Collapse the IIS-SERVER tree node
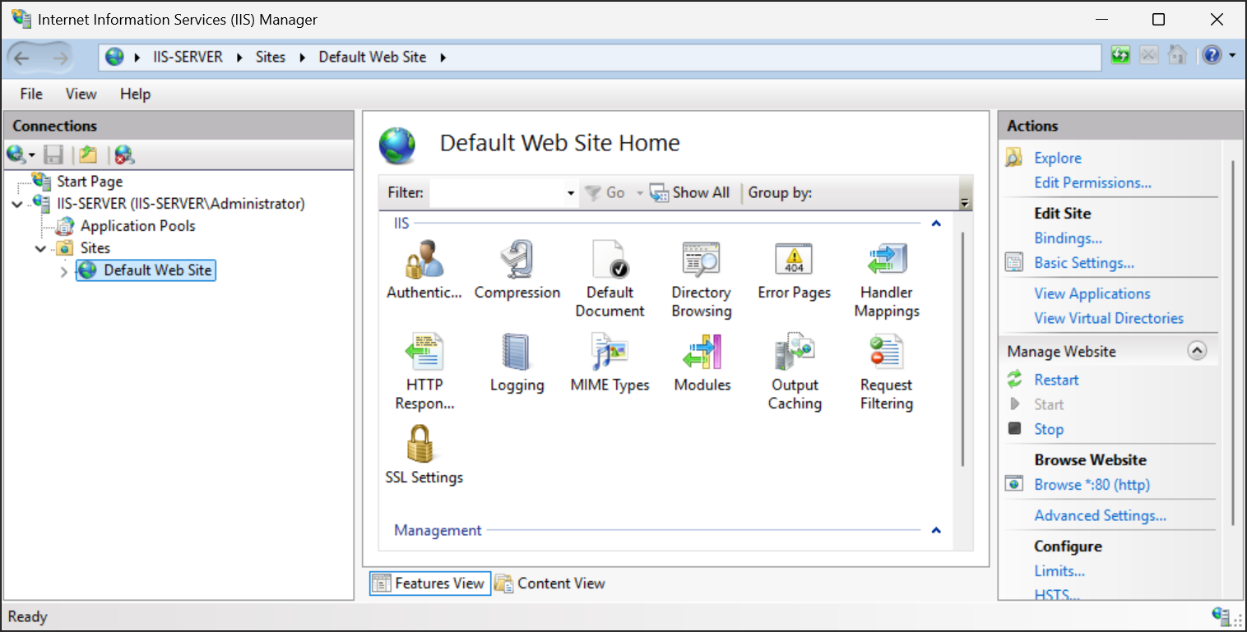The width and height of the screenshot is (1247, 632). pos(18,204)
